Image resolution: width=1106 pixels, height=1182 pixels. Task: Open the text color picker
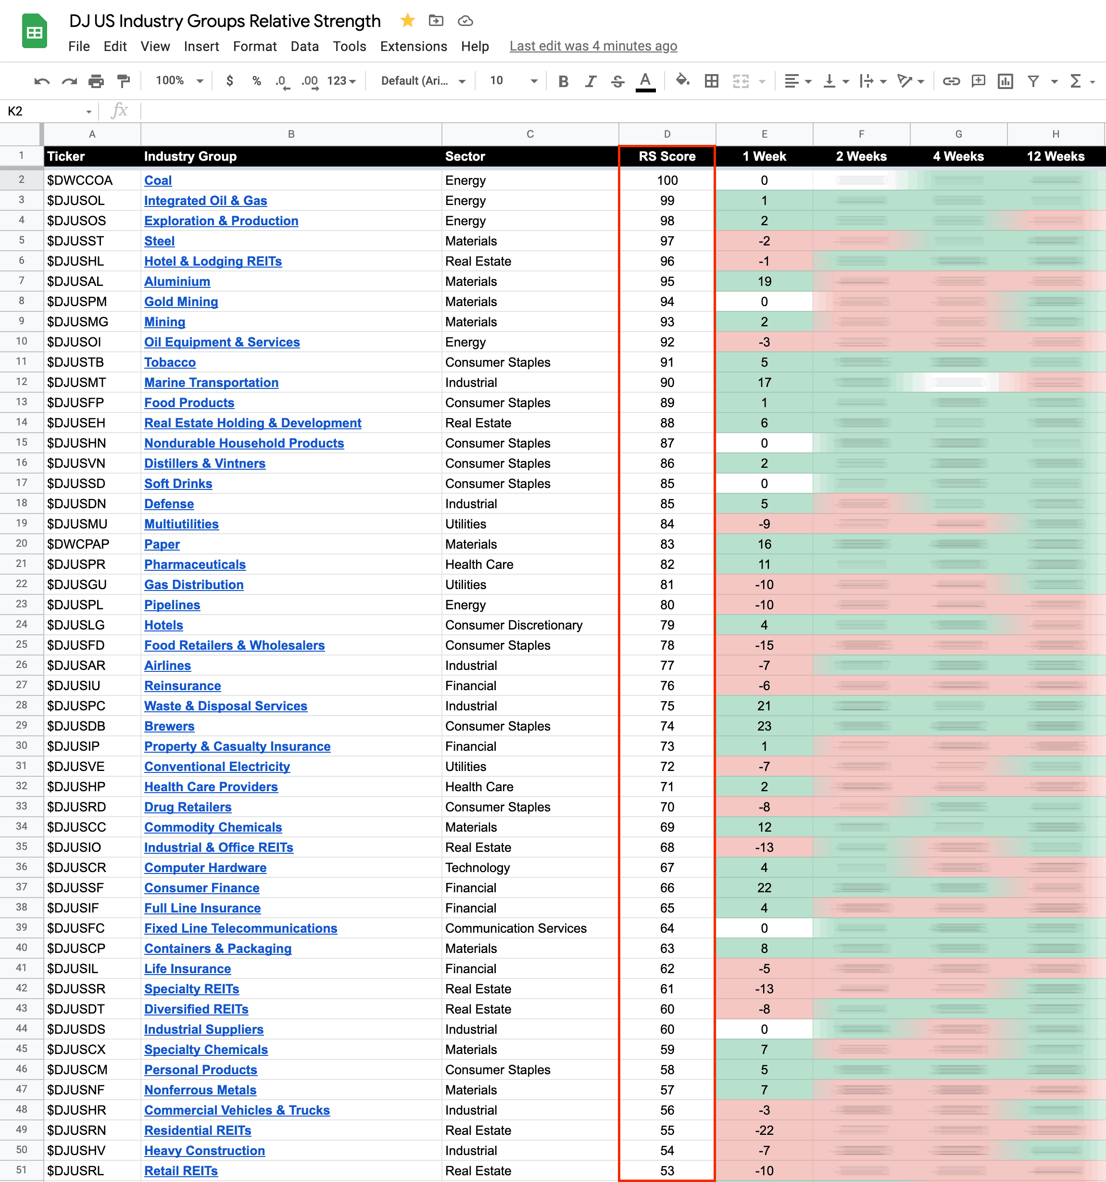(x=645, y=81)
